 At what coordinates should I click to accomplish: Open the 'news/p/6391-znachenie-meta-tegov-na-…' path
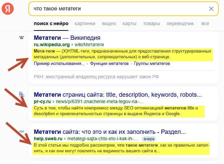[99, 101]
